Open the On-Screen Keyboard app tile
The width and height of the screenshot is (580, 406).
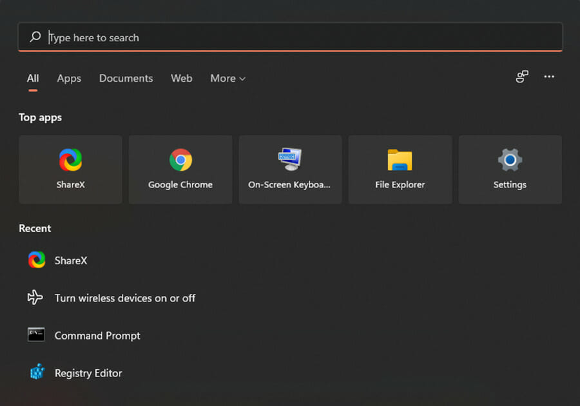[x=290, y=169]
